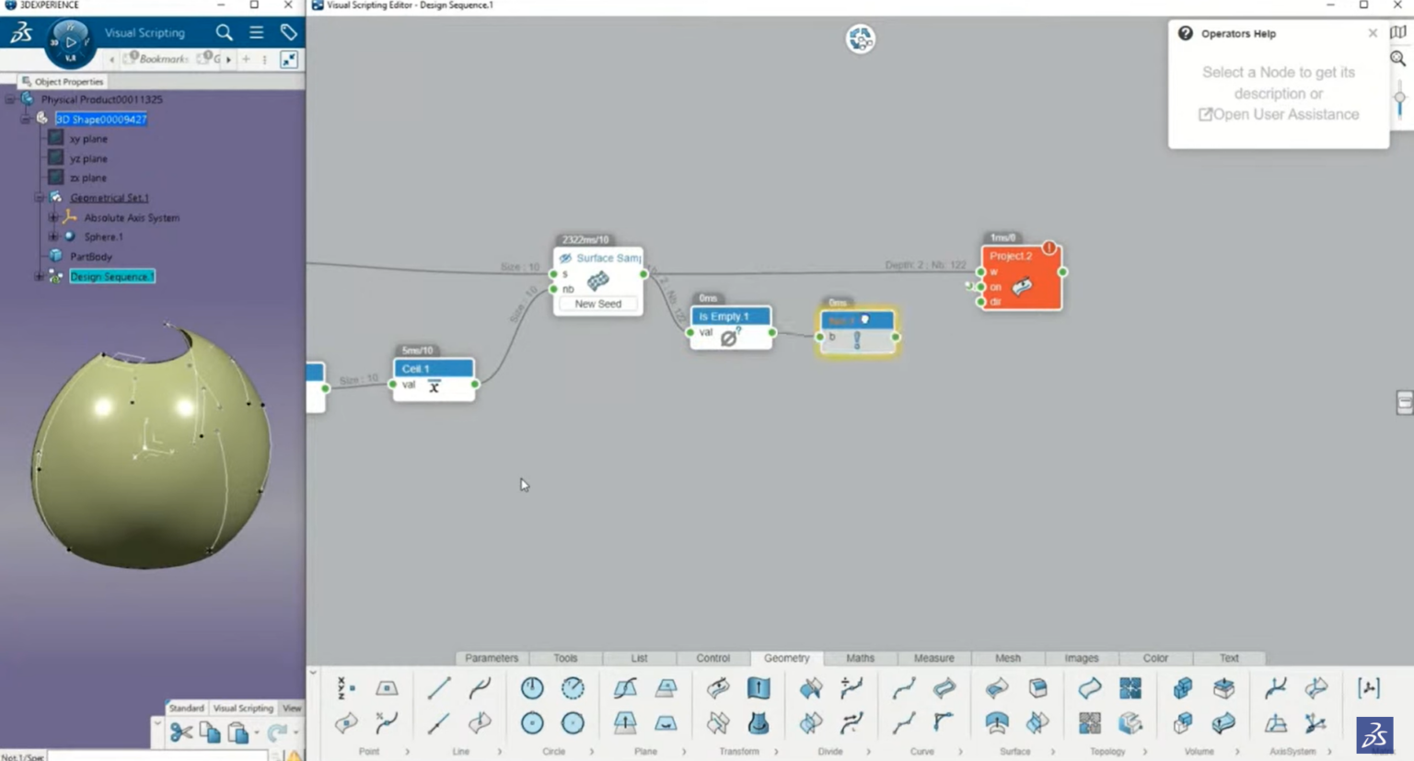This screenshot has height=761, width=1414.
Task: Select the Line creation tool
Action: 439,687
